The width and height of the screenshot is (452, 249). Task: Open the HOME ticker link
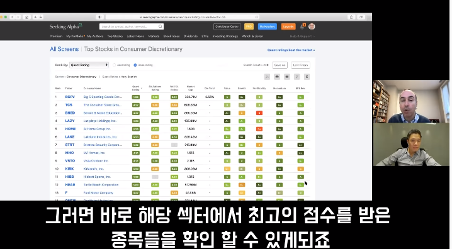click(71, 129)
